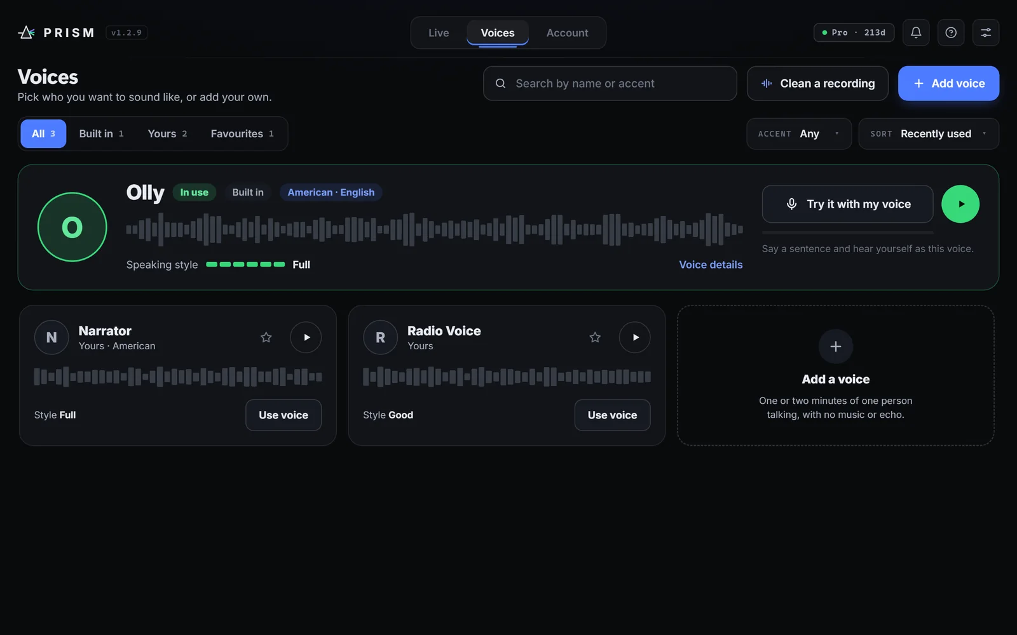
Task: Click the Narrator voice name
Action: (105, 331)
